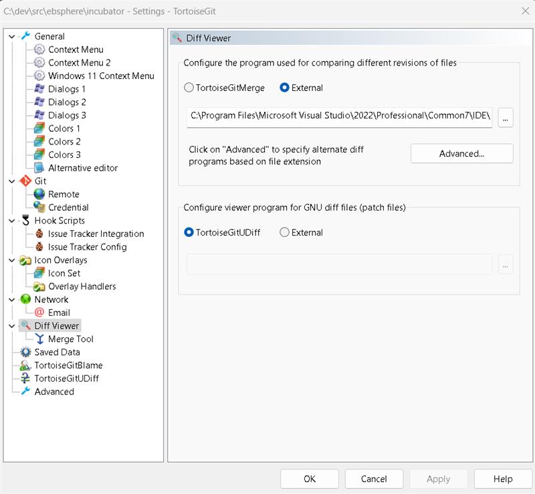
Task: Click the palette icon beside Colors 1
Action: 39,128
